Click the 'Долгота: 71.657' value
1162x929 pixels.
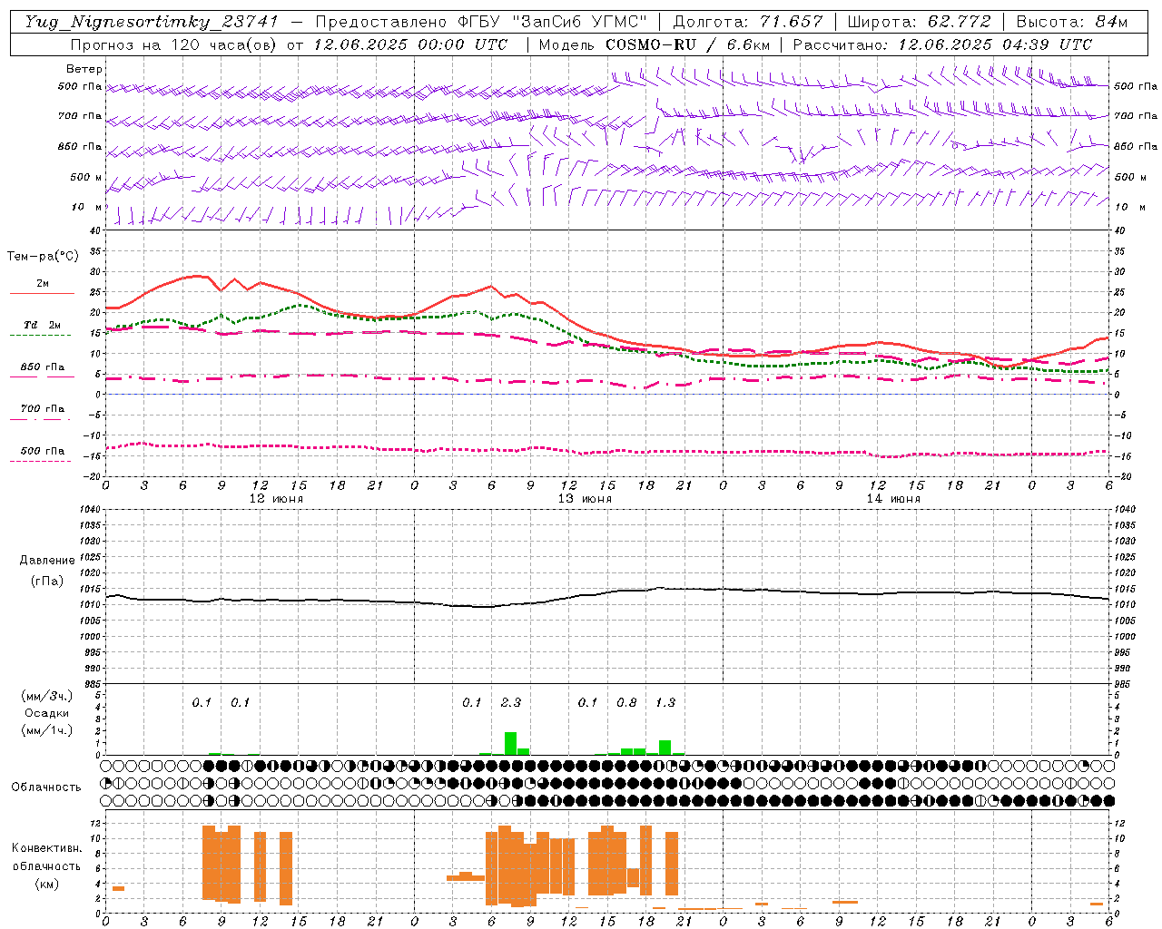coord(748,22)
